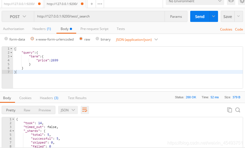Open response Cookies tab
245x148 pixels.
pos(25,98)
